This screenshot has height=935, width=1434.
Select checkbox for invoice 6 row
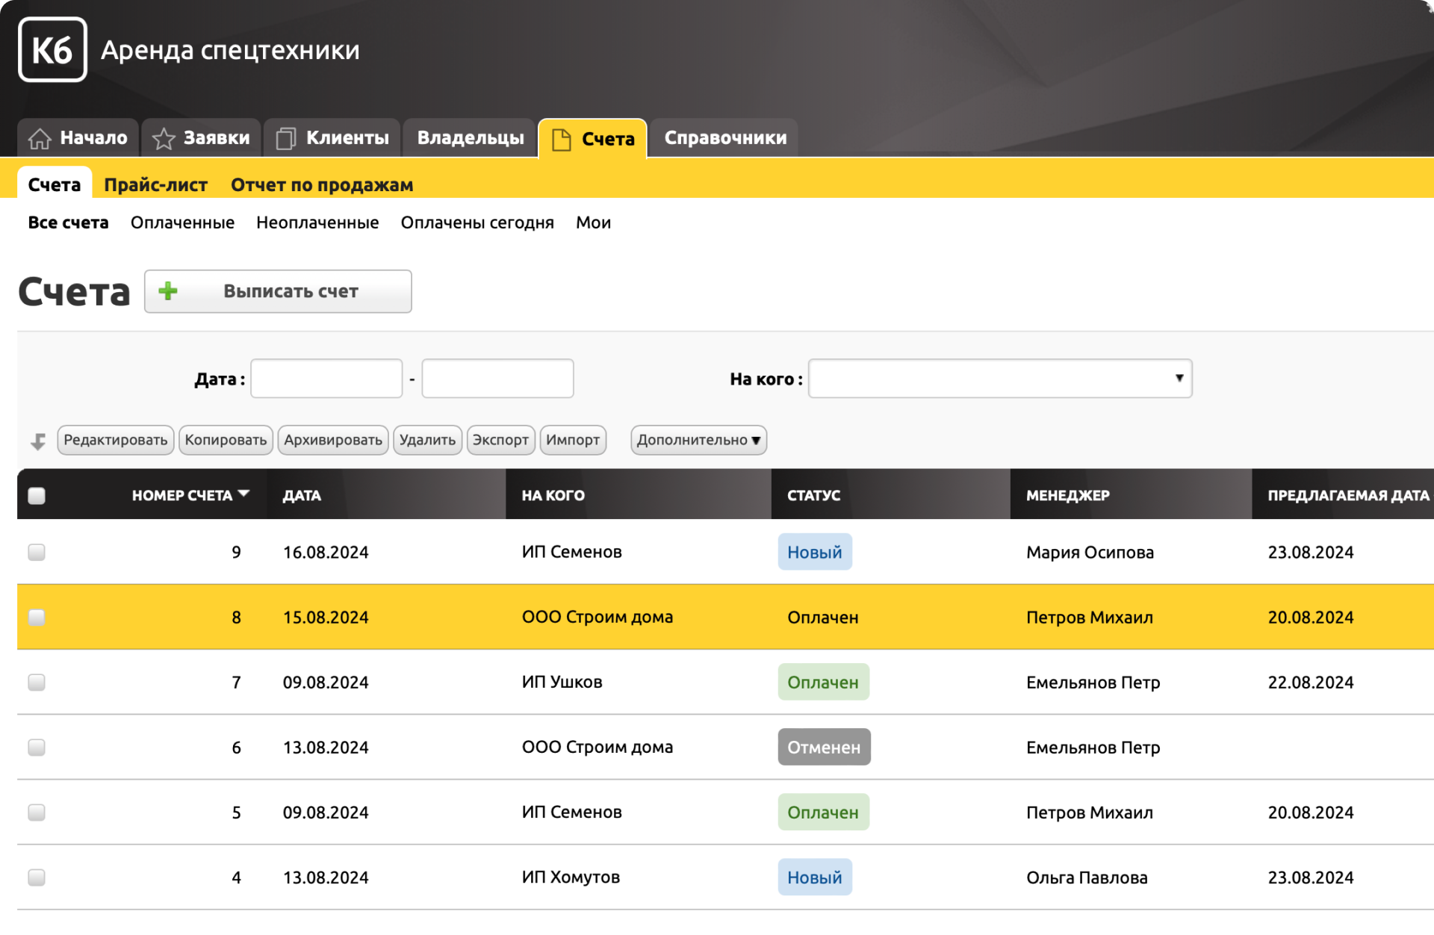(37, 748)
